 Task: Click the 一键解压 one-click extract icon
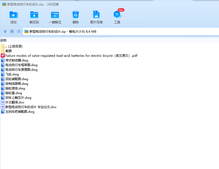[x=55, y=15]
